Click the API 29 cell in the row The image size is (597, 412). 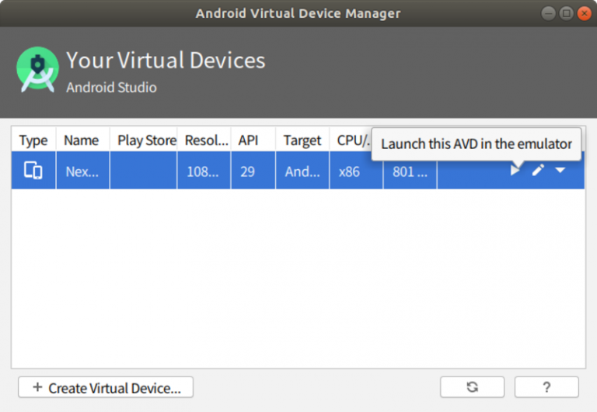[248, 171]
